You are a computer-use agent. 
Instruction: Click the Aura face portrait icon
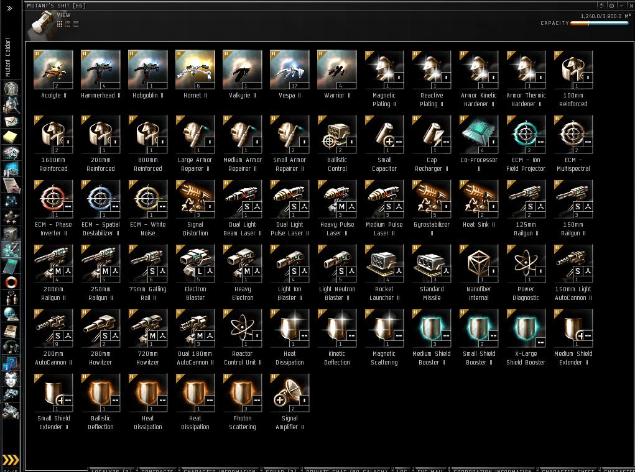tap(11, 379)
